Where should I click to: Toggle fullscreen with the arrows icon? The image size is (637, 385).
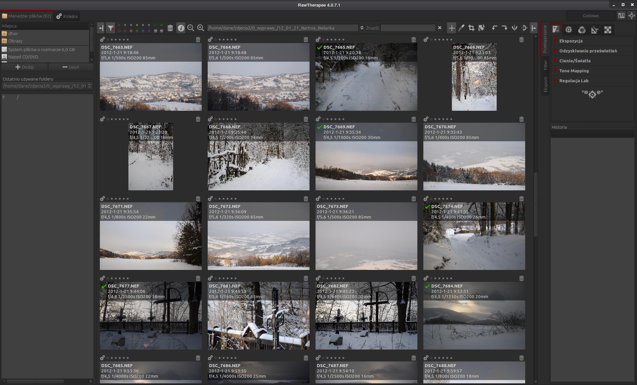click(x=631, y=16)
